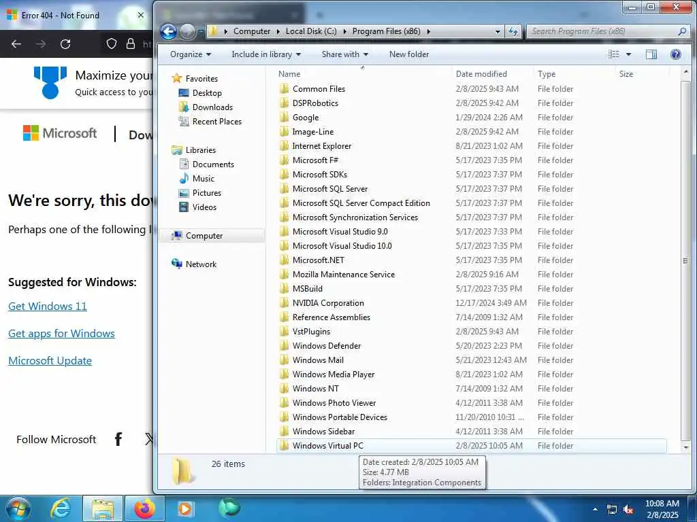The image size is (697, 522).
Task: Close the Error 404 Firefox tab
Action: pyautogui.click(x=140, y=16)
